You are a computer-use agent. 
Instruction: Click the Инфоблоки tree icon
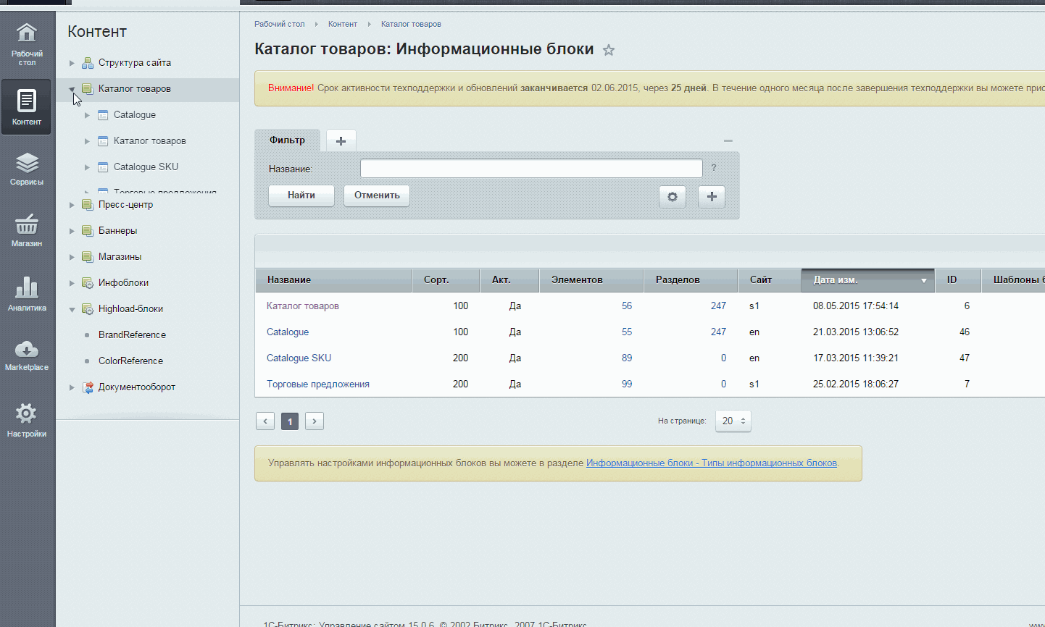point(88,283)
